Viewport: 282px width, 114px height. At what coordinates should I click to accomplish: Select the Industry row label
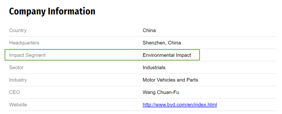tap(18, 80)
